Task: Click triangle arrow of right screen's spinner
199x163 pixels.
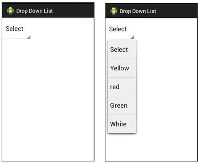Action: coord(132,38)
